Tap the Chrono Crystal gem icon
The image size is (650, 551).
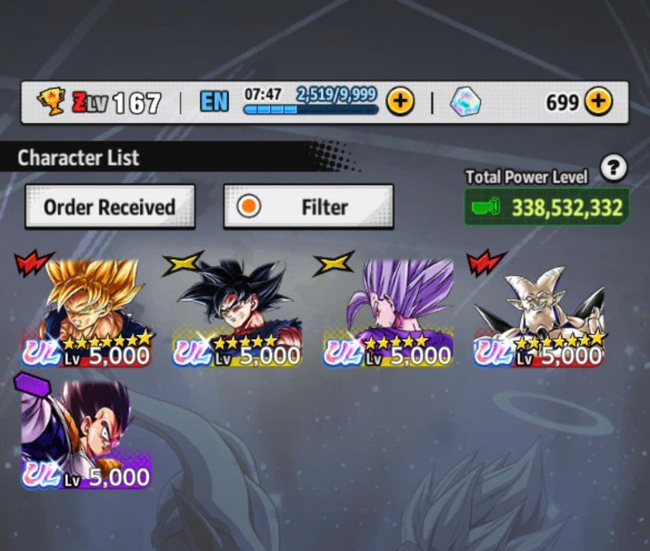(x=465, y=102)
